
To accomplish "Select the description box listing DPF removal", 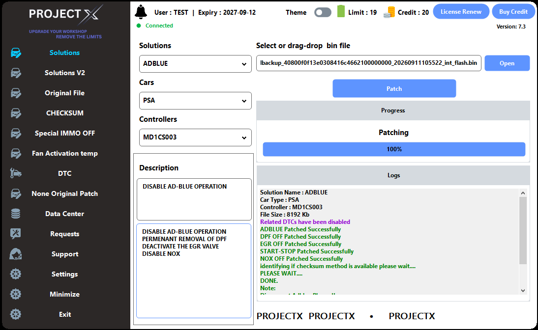I will tap(194, 271).
